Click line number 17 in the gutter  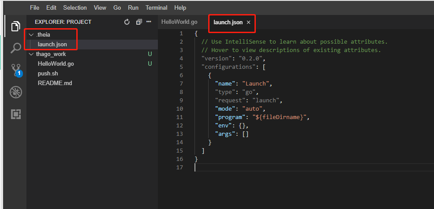[180, 167]
